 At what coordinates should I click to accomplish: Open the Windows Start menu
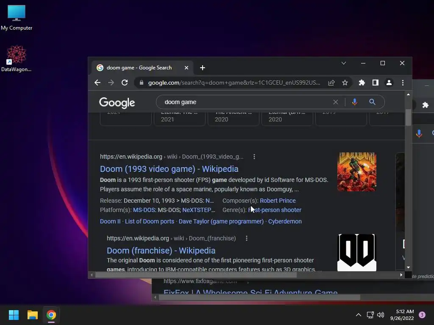pyautogui.click(x=14, y=315)
